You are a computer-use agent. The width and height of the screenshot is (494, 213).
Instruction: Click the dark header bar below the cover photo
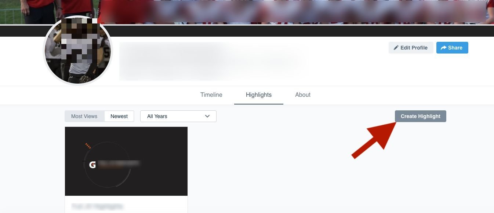pos(257,30)
